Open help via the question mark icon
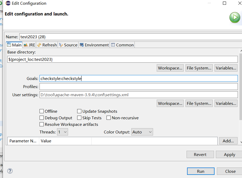Viewport: 242px width, 178px height. pos(10,171)
